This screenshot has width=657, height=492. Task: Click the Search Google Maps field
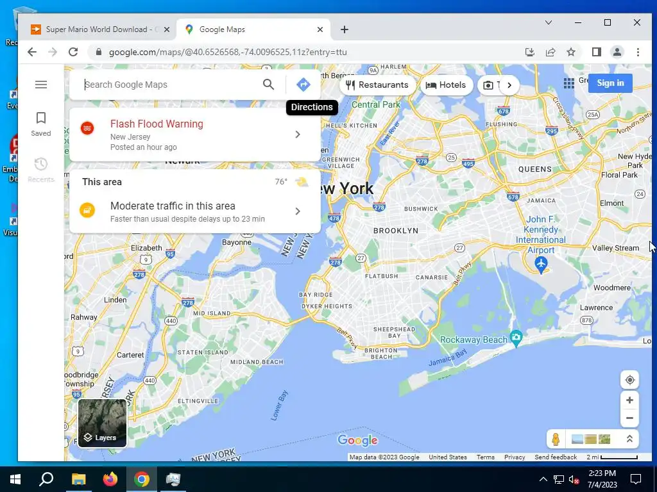172,85
